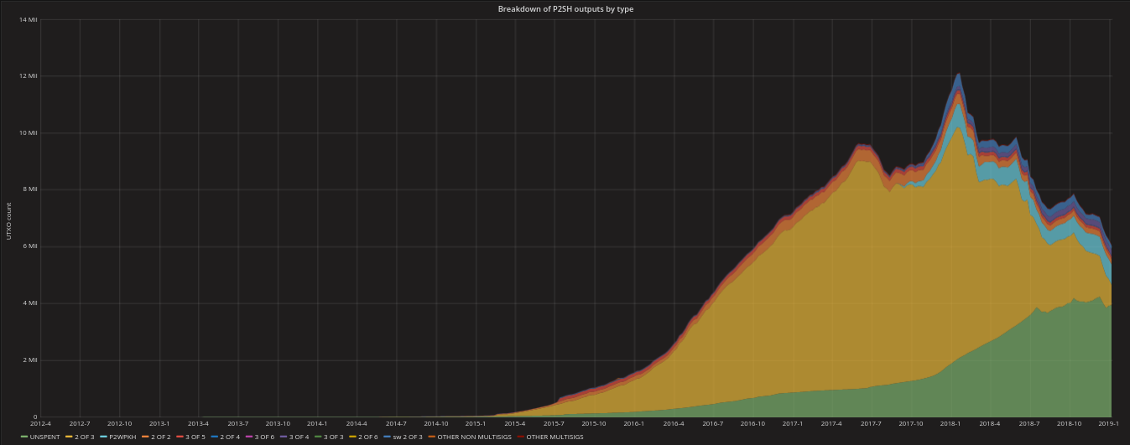Click the 3 OF 5 legend label
Screen dimensions: 1130x445
point(195,437)
